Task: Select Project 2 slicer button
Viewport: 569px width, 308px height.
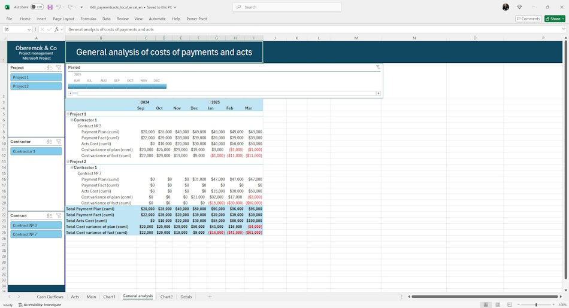Action: (x=36, y=86)
